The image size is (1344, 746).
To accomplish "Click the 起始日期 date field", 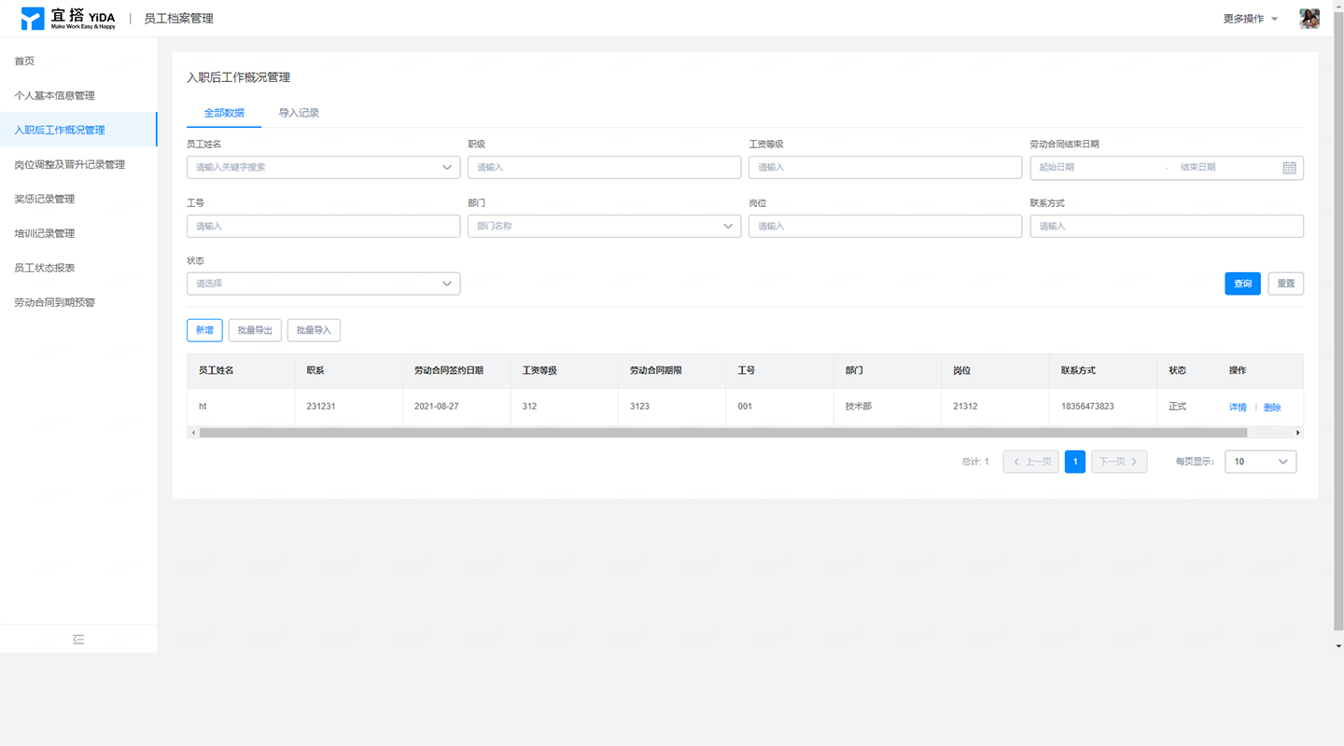I will [1097, 168].
